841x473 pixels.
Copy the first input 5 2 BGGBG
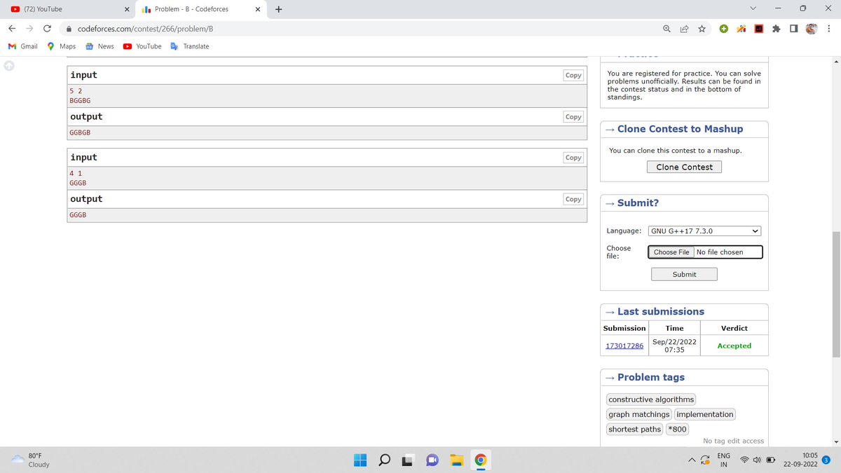coord(573,75)
